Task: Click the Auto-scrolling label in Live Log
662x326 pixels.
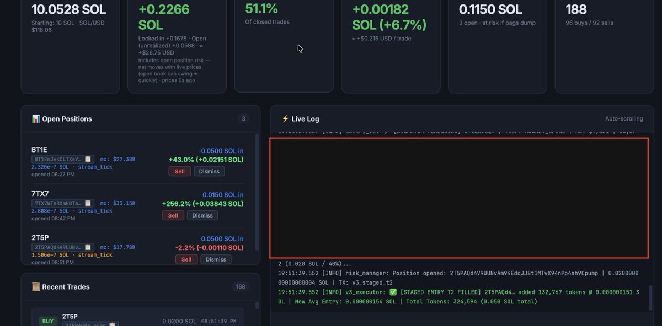Action: click(x=624, y=119)
